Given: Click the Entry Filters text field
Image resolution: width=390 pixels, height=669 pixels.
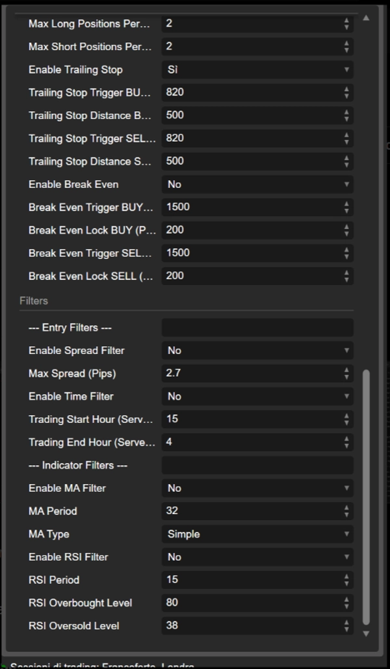Looking at the screenshot, I should click(257, 327).
